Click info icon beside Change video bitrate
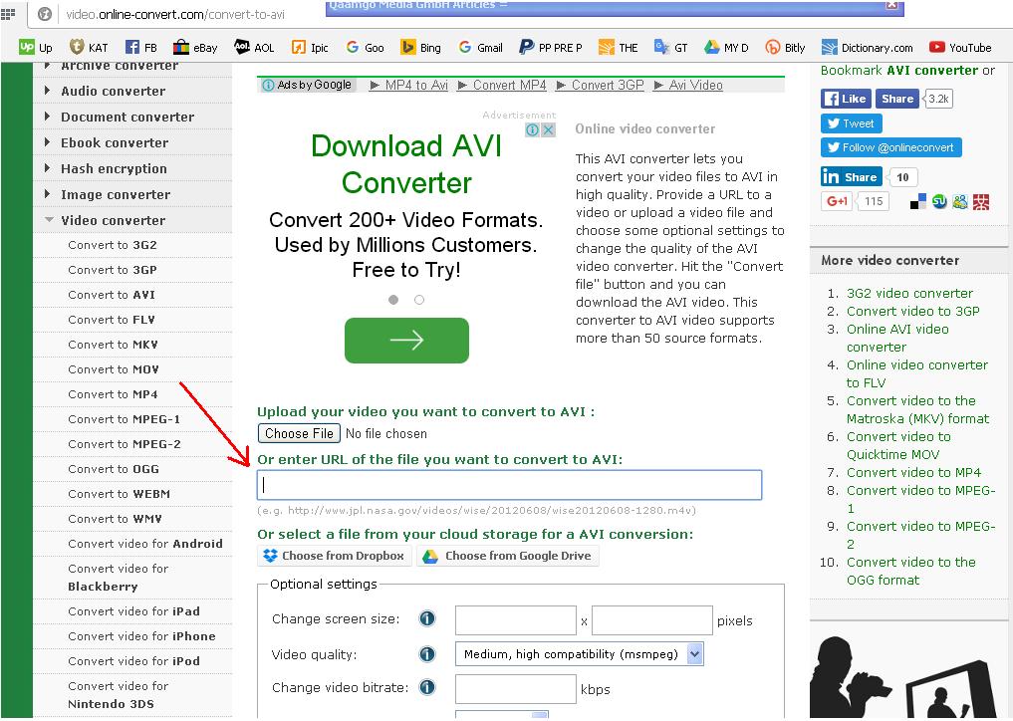The width and height of the screenshot is (1013, 721). click(x=427, y=687)
